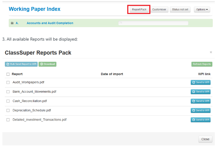
Task: Click Bulk Send Report to WPI button
Action: (21, 64)
